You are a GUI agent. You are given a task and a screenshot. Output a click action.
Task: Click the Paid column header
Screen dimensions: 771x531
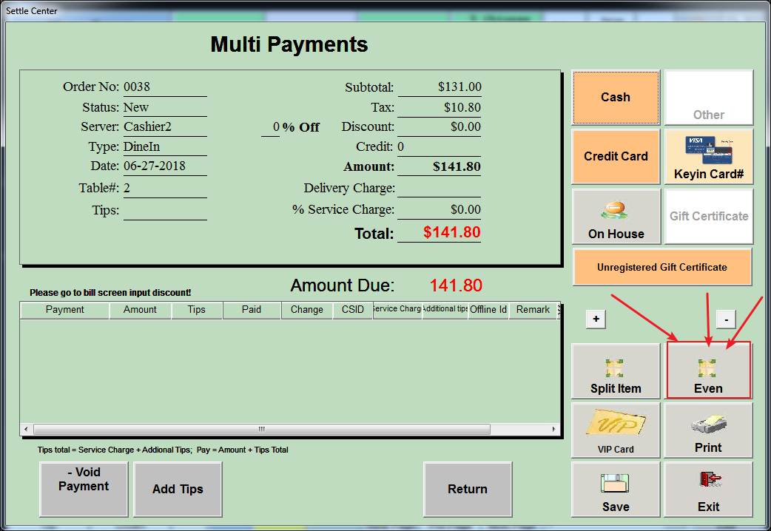pyautogui.click(x=252, y=310)
